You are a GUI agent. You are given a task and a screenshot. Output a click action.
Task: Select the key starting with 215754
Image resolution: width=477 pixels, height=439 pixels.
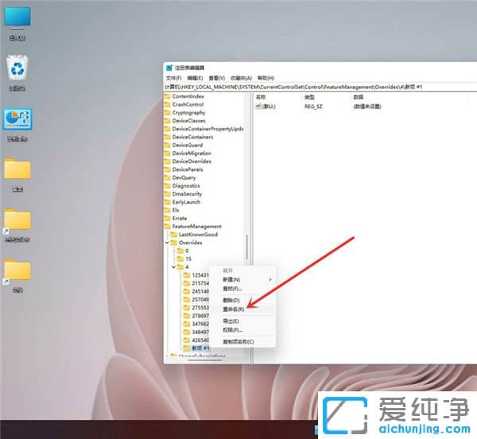(x=200, y=283)
